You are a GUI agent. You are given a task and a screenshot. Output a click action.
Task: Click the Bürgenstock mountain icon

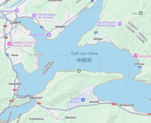click(x=79, y=71)
